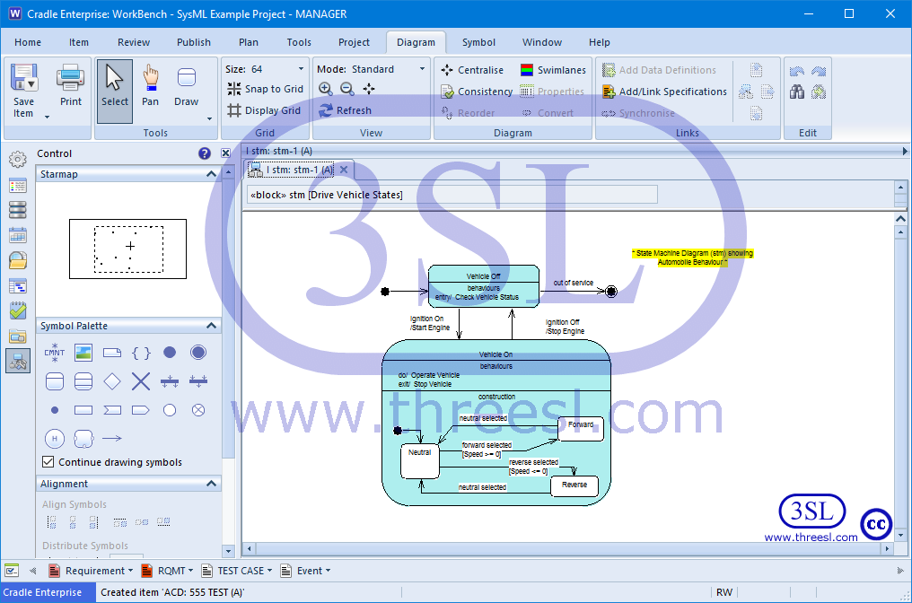Click the settings gear icon in sidebar
Viewport: 912px width, 603px height.
pos(17,160)
